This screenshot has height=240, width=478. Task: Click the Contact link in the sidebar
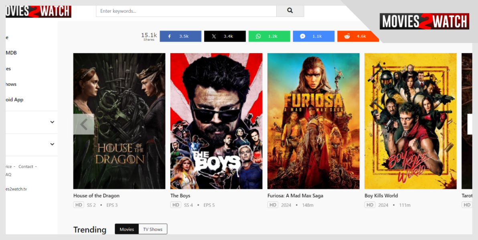click(x=25, y=166)
